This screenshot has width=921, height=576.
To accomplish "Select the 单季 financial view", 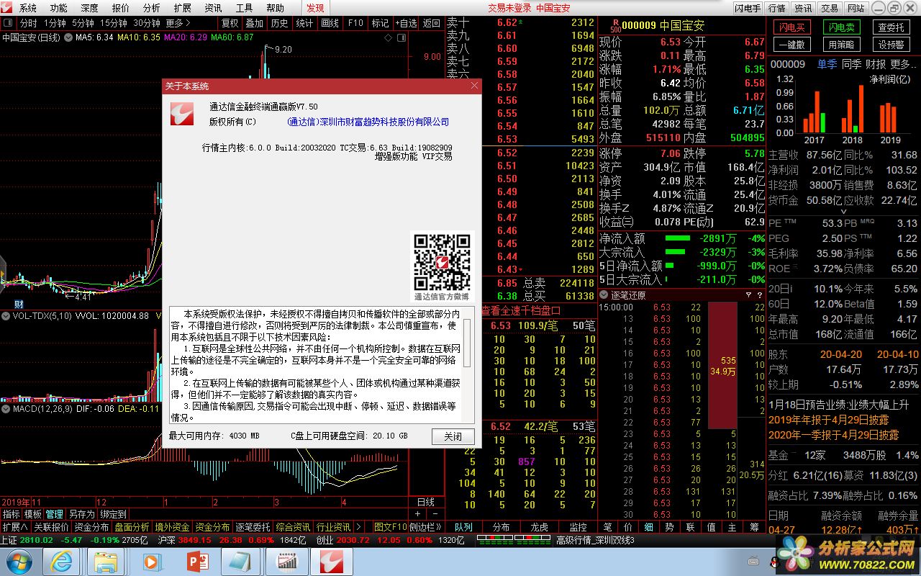I will (x=827, y=64).
